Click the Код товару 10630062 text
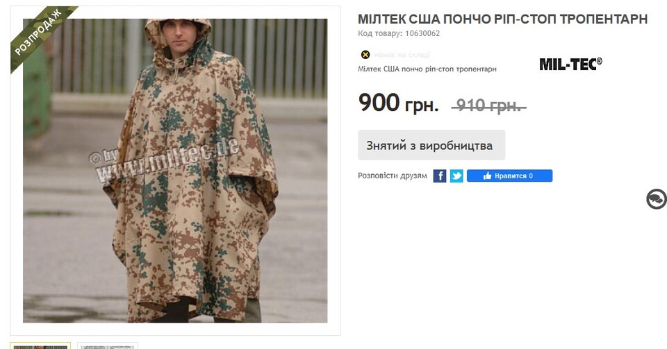 coord(399,33)
